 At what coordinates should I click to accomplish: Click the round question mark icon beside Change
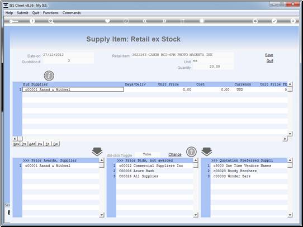coord(191,152)
